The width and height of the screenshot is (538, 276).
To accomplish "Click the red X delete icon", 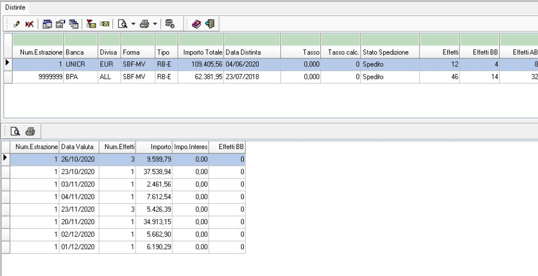I will click(x=28, y=24).
